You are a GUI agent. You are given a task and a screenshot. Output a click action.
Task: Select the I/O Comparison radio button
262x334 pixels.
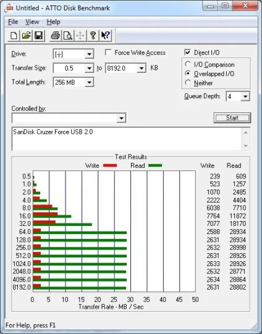pyautogui.click(x=188, y=64)
